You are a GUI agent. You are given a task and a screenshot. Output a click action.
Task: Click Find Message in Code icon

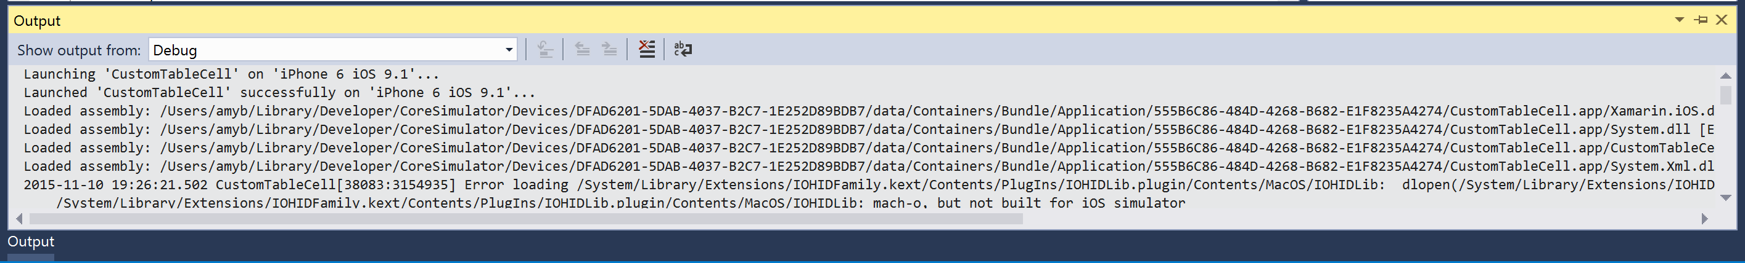(x=545, y=49)
